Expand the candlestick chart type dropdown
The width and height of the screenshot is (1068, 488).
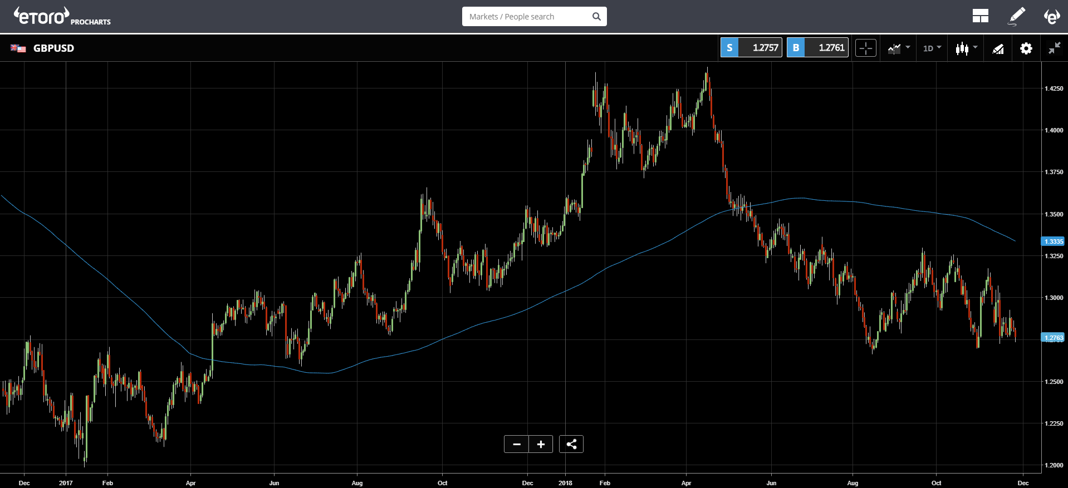pyautogui.click(x=966, y=48)
